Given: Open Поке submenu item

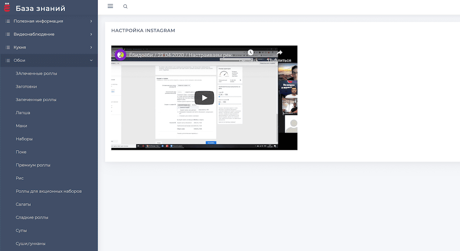Looking at the screenshot, I should (21, 152).
